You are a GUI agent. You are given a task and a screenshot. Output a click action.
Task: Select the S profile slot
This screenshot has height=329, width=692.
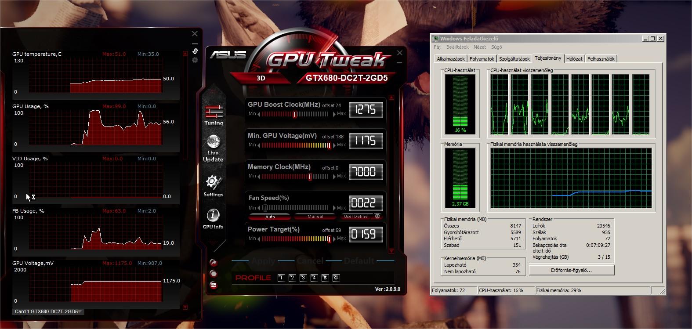click(325, 278)
